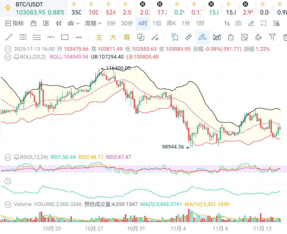
Task: Click the rewind replay icon
Action: 58,23
